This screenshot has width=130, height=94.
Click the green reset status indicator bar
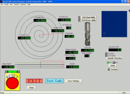(x=13, y=72)
